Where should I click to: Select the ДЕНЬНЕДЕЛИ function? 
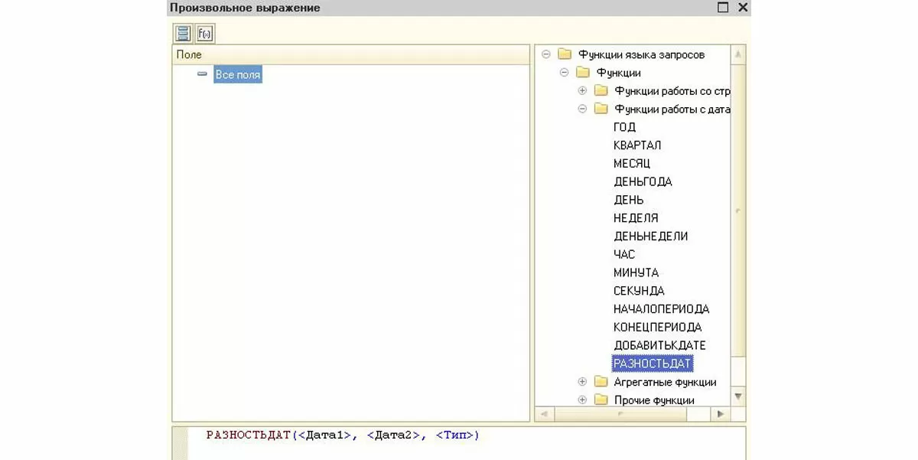pyautogui.click(x=650, y=237)
